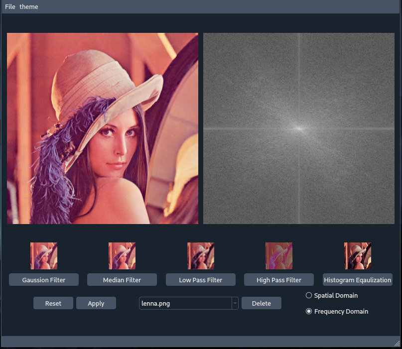Choose the High Pass Filter button

point(279,280)
